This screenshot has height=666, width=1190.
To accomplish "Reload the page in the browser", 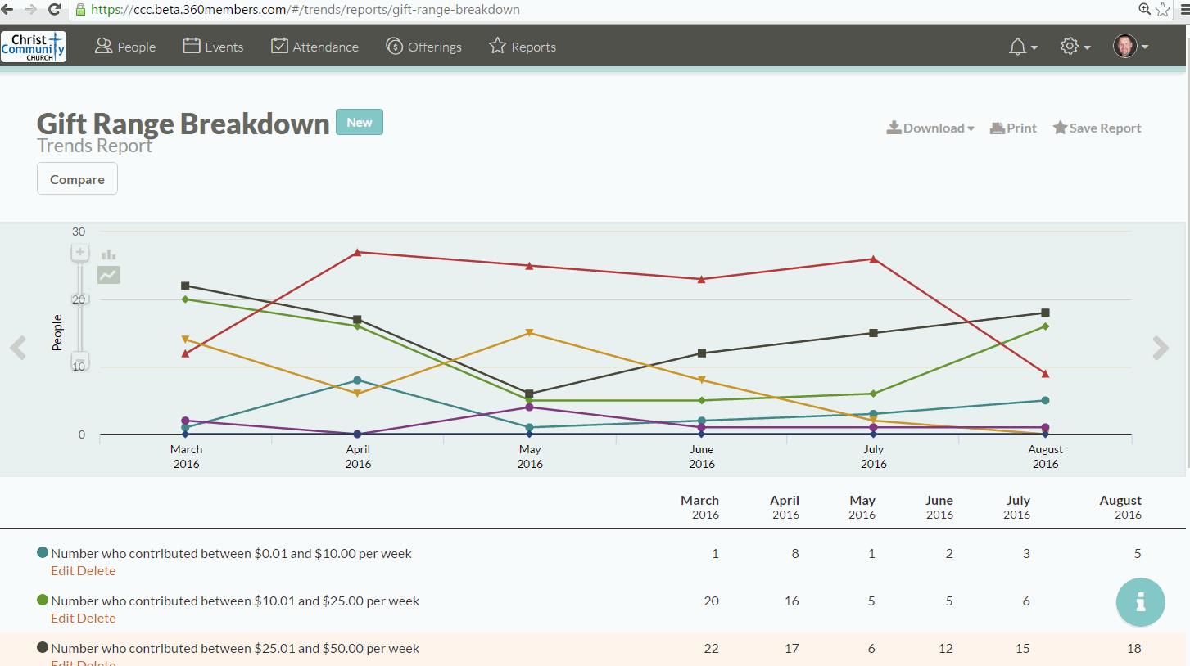I will point(55,10).
